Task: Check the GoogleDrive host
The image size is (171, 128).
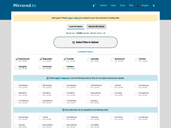Action: click(x=137, y=94)
